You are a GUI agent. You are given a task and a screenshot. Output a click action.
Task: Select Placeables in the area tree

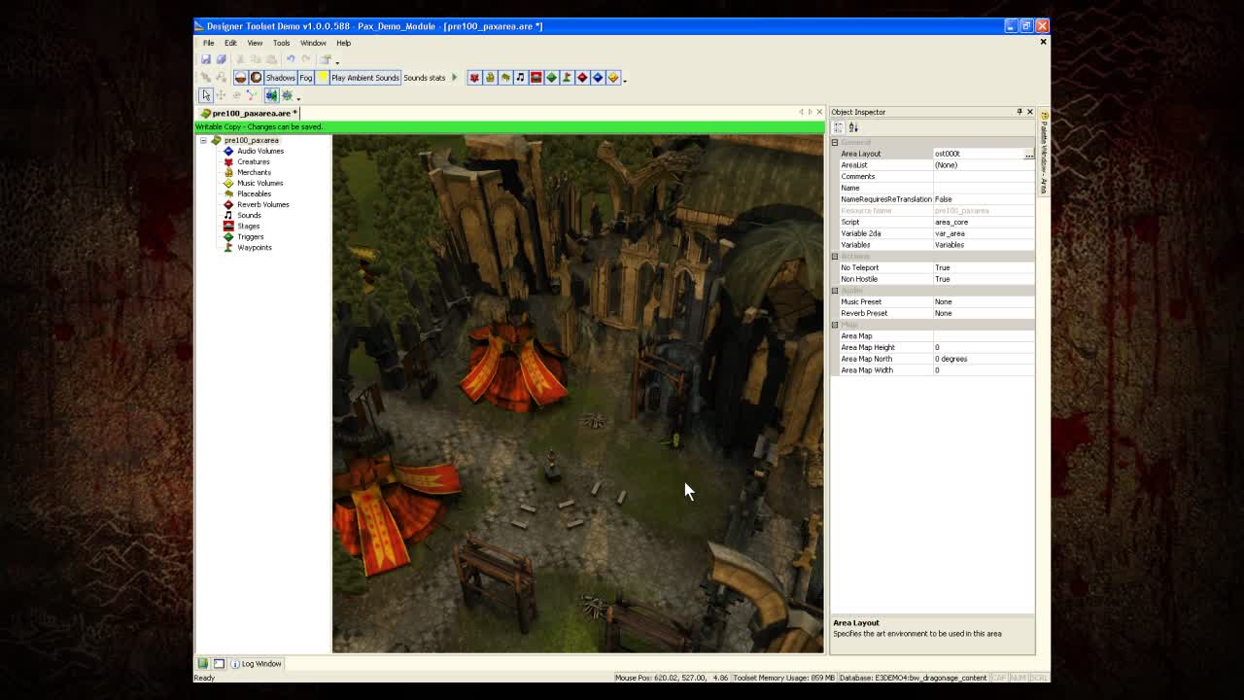[x=255, y=193]
